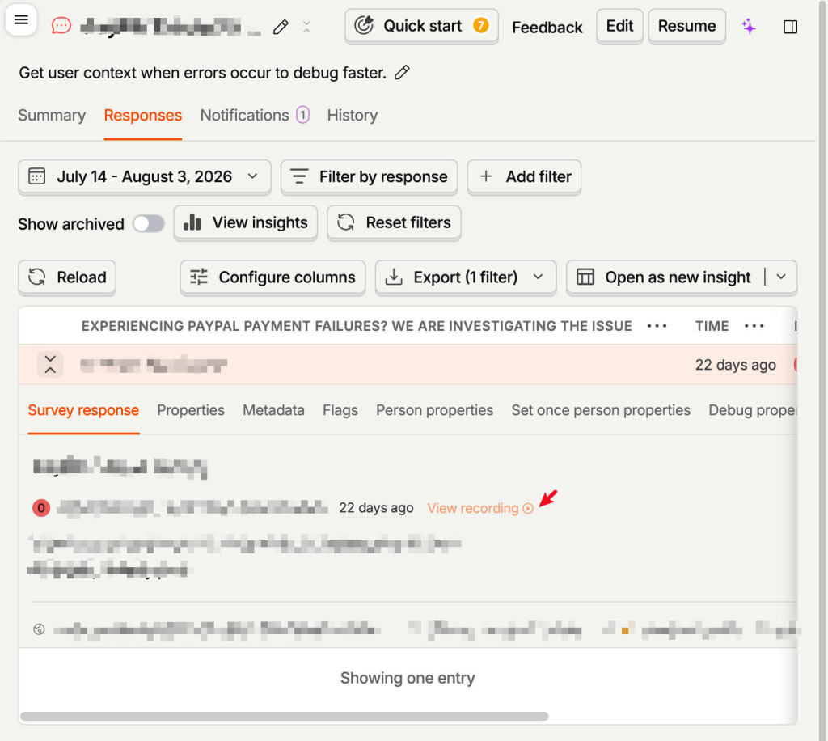
Task: Open the July 14 - August 3 date picker
Action: click(x=144, y=176)
